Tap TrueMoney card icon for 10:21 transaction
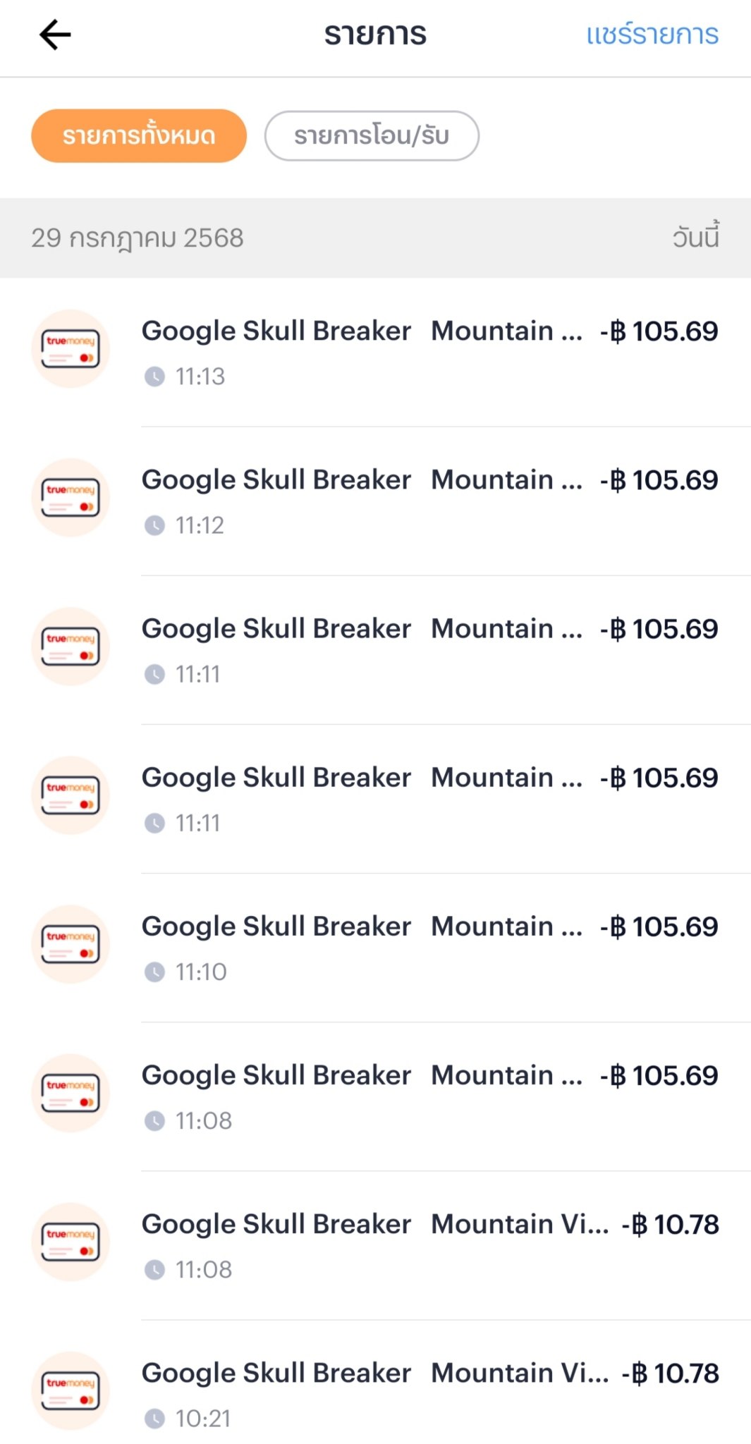The image size is (751, 1444). coord(71,1390)
